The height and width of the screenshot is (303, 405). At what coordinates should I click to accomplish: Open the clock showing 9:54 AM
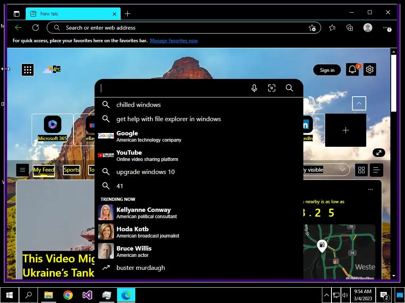[x=363, y=295]
